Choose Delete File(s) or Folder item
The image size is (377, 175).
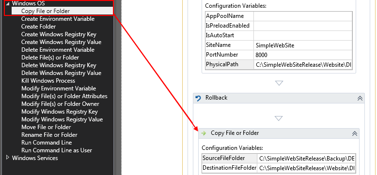coord(50,58)
